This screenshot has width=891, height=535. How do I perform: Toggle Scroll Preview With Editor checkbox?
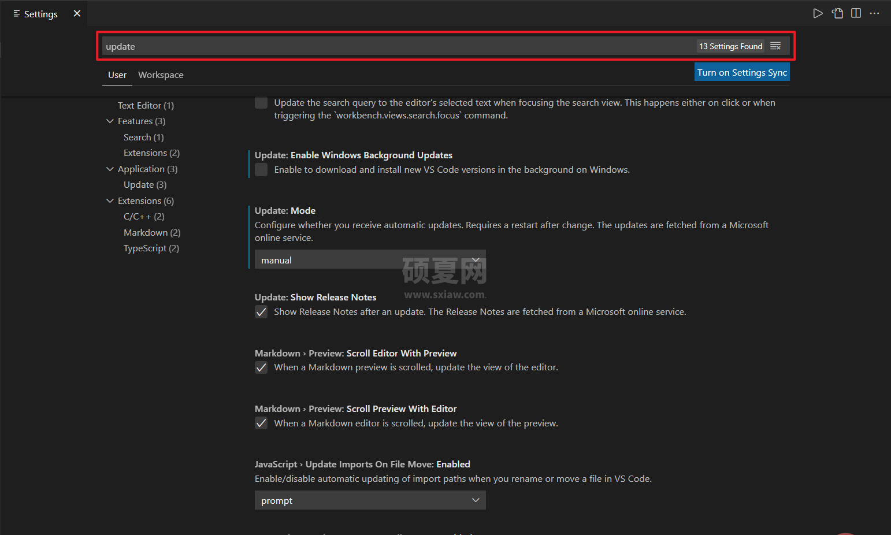(x=261, y=423)
